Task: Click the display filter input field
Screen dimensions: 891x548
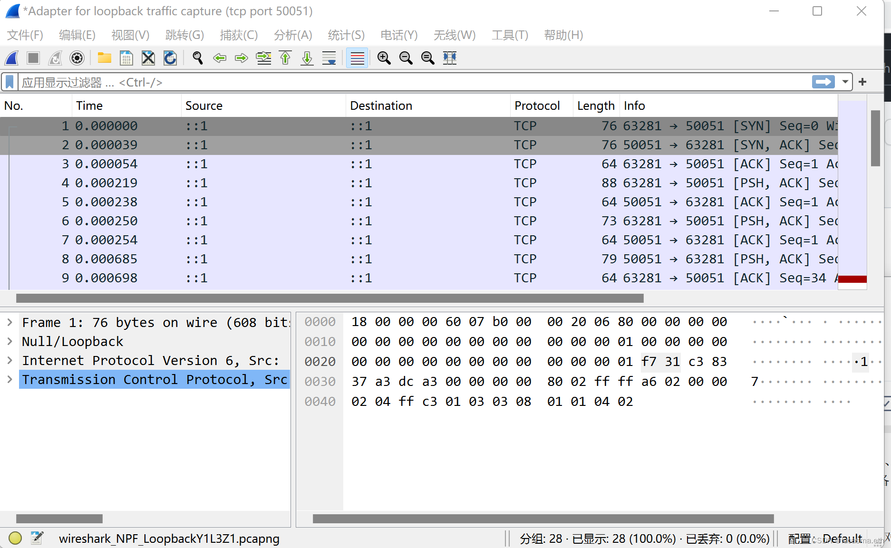Action: (414, 82)
